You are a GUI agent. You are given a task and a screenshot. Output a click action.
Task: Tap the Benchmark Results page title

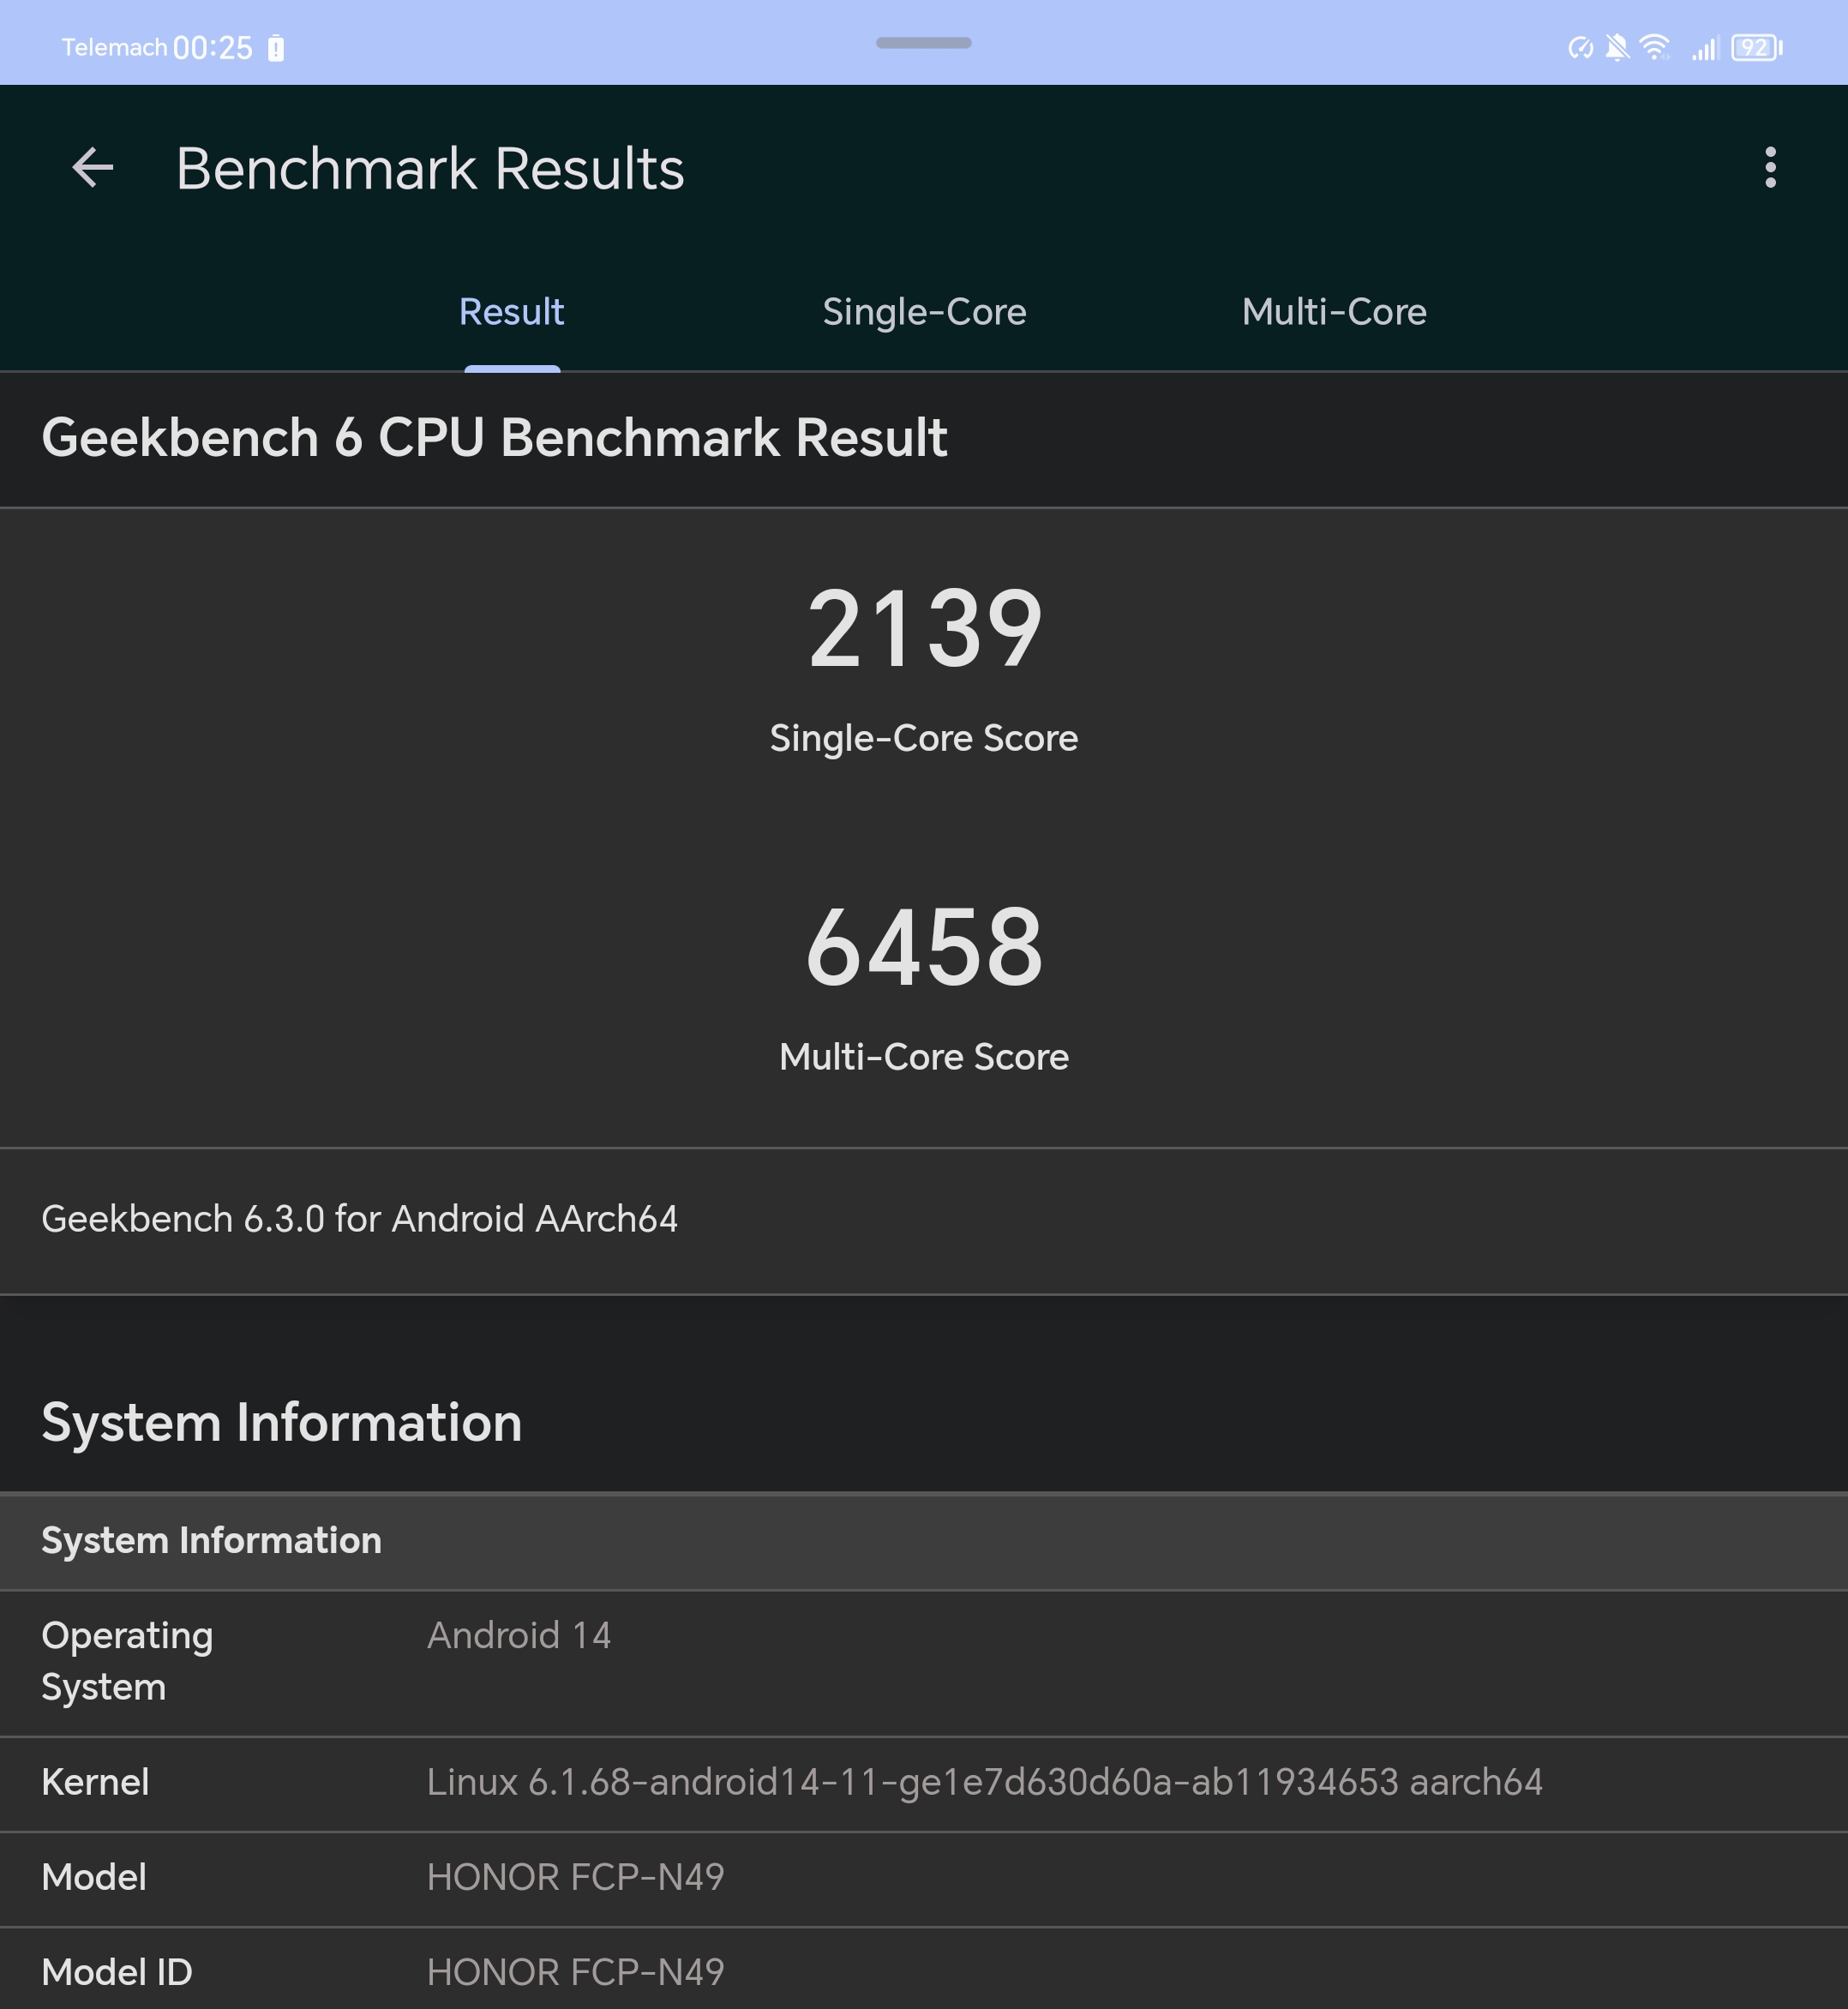[430, 168]
